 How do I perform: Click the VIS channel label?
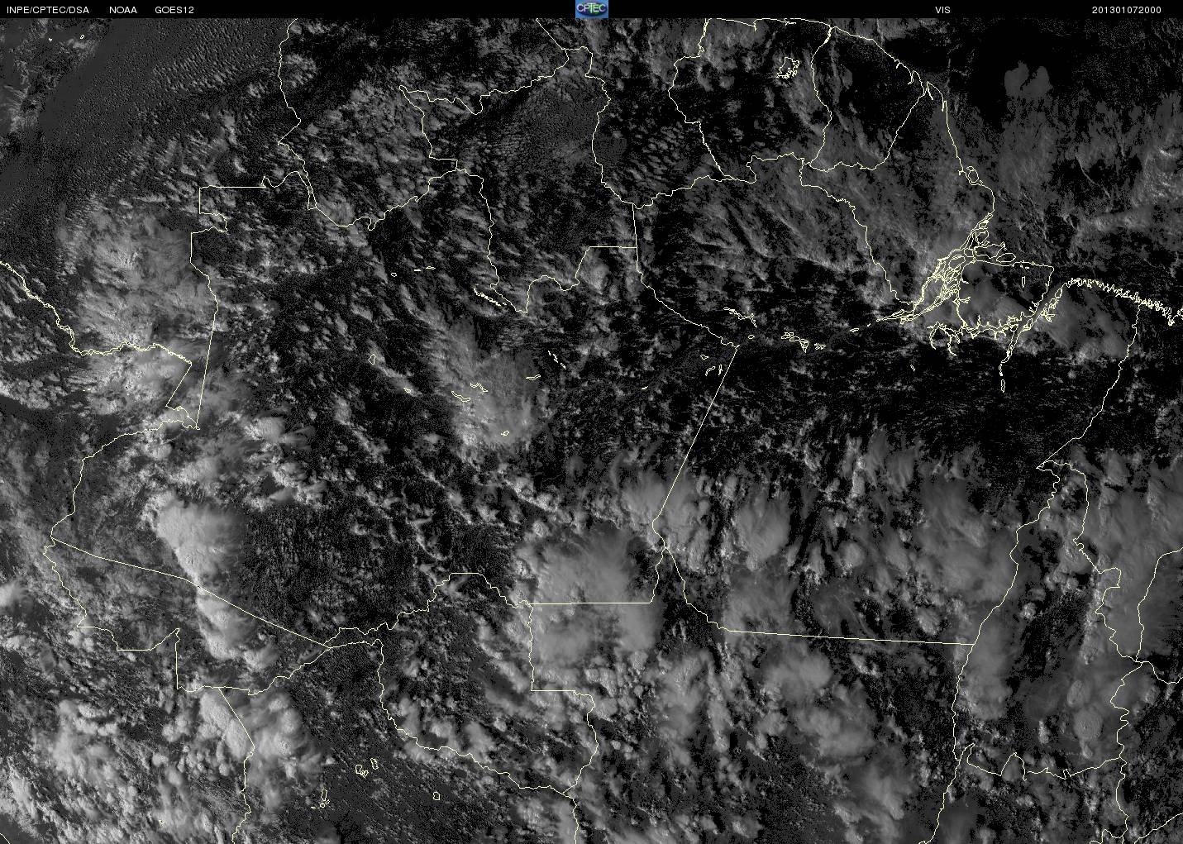click(x=942, y=10)
